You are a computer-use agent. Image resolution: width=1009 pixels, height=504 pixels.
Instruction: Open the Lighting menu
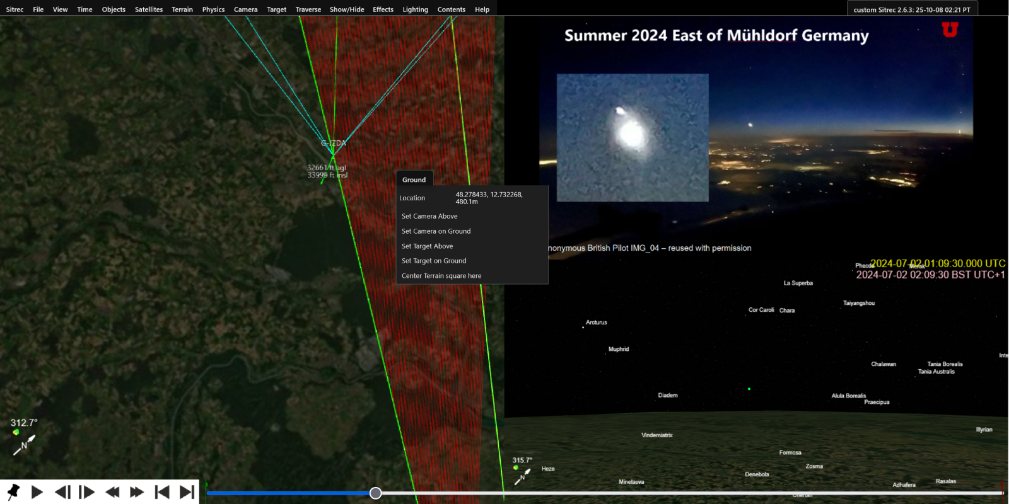tap(415, 9)
